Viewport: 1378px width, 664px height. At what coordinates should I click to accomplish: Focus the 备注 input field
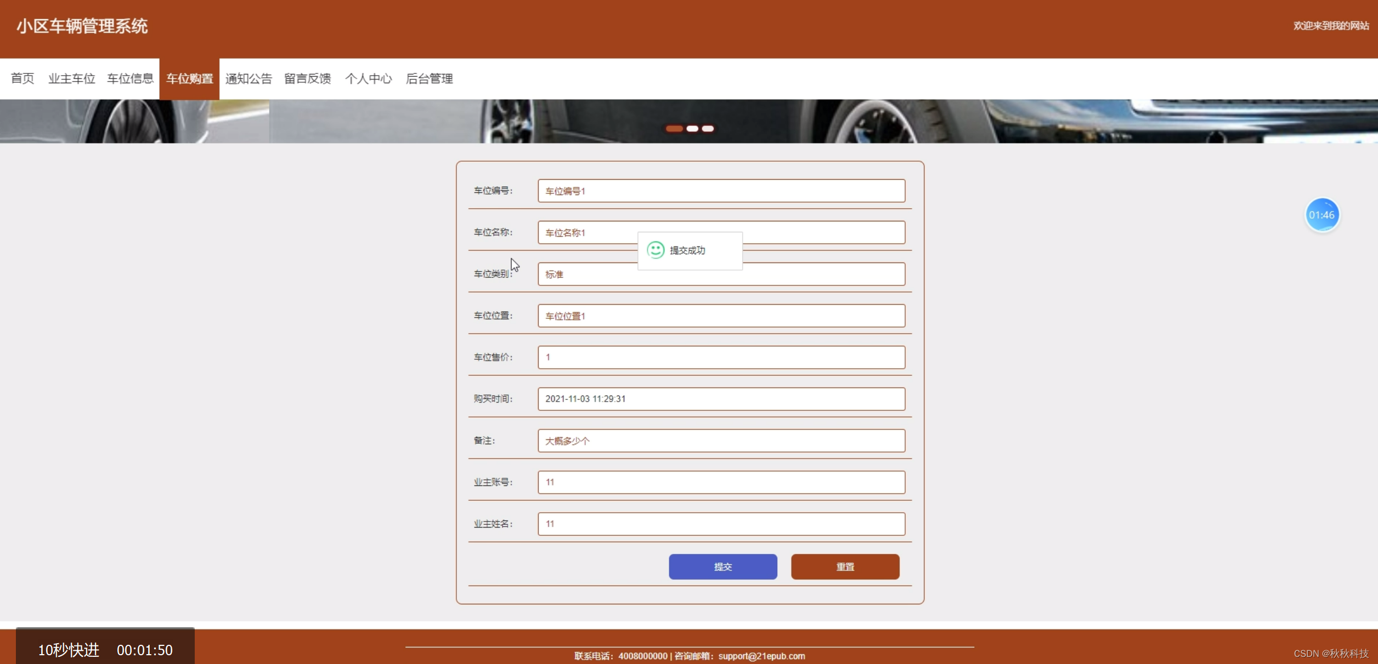[x=721, y=440]
